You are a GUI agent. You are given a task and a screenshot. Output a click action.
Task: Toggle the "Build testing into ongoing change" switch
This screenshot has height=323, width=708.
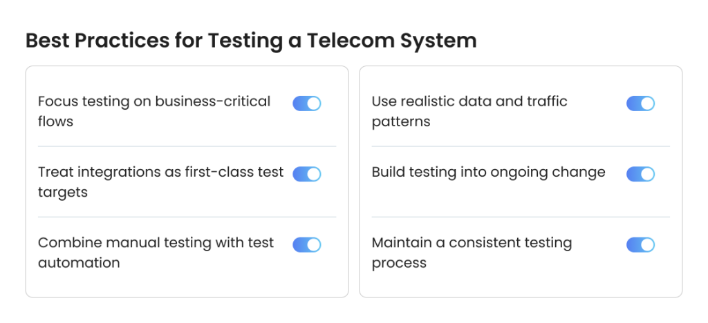pyautogui.click(x=640, y=174)
